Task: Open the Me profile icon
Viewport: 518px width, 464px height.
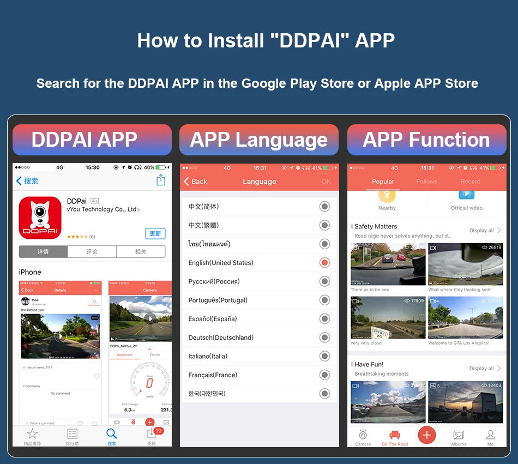Action: point(490,435)
